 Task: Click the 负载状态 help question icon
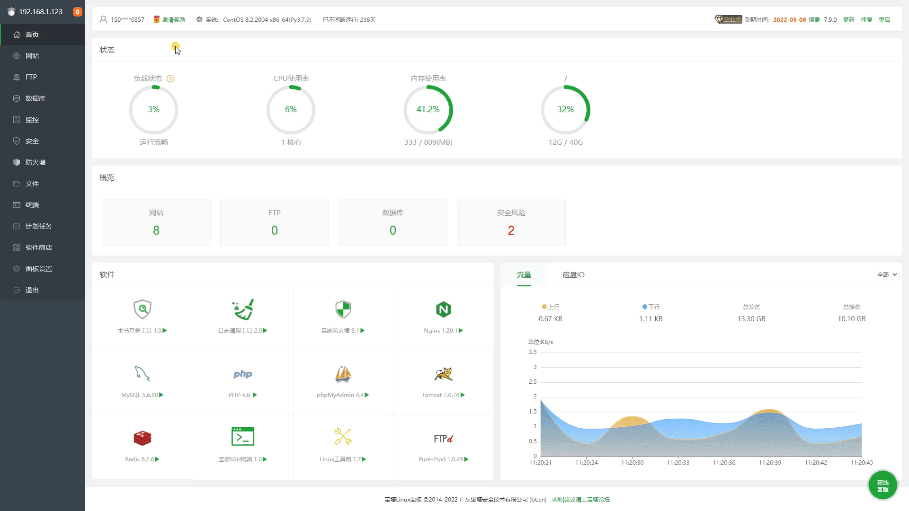(170, 79)
